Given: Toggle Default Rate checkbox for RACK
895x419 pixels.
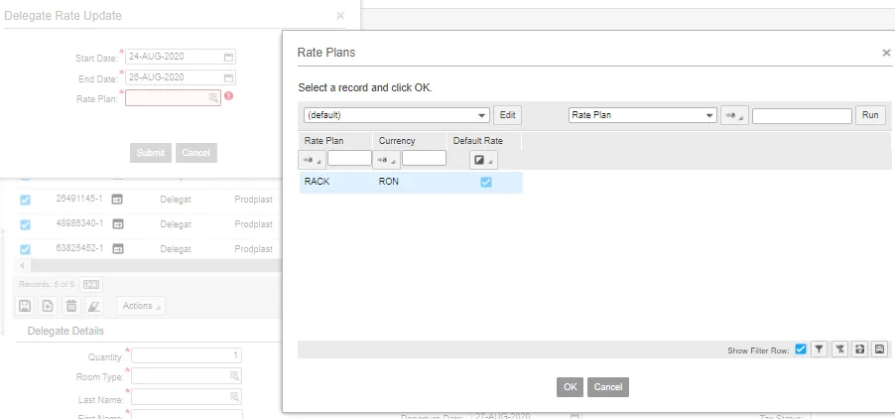Looking at the screenshot, I should (486, 182).
